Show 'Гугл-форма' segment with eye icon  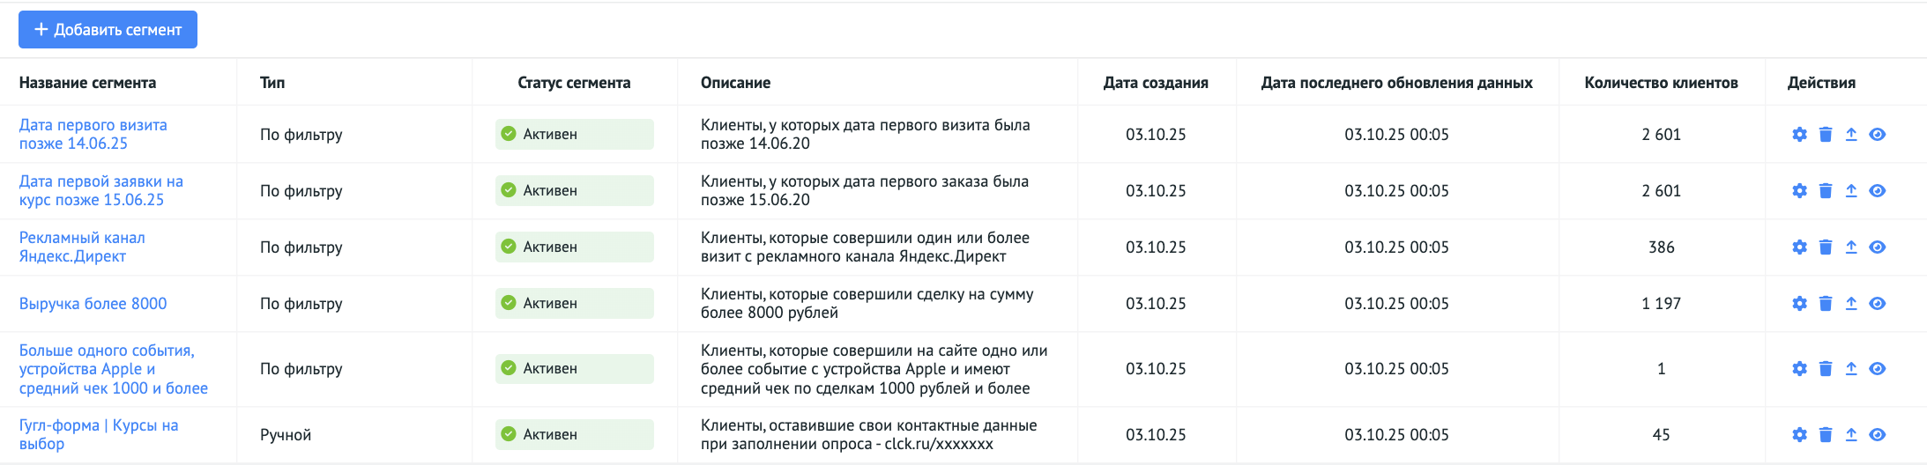pyautogui.click(x=1878, y=435)
